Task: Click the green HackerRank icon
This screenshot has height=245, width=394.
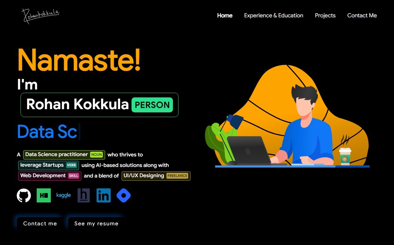Action: (44, 195)
